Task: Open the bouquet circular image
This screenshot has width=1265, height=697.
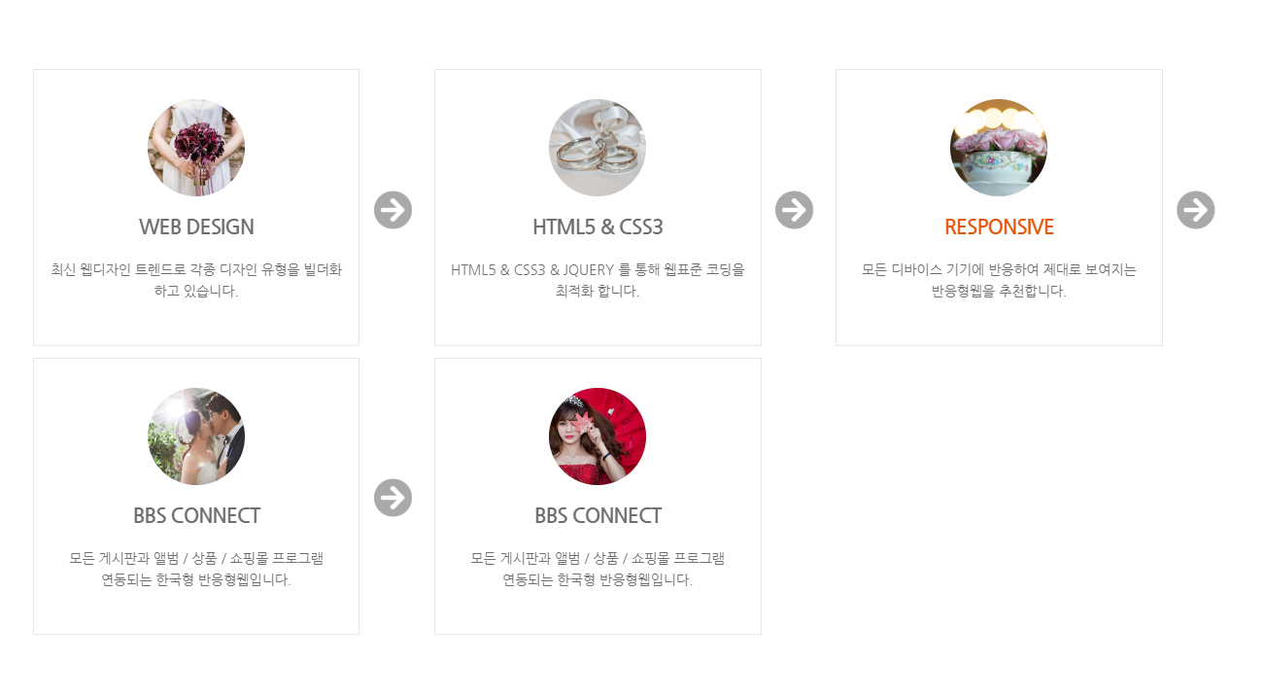Action: point(196,148)
